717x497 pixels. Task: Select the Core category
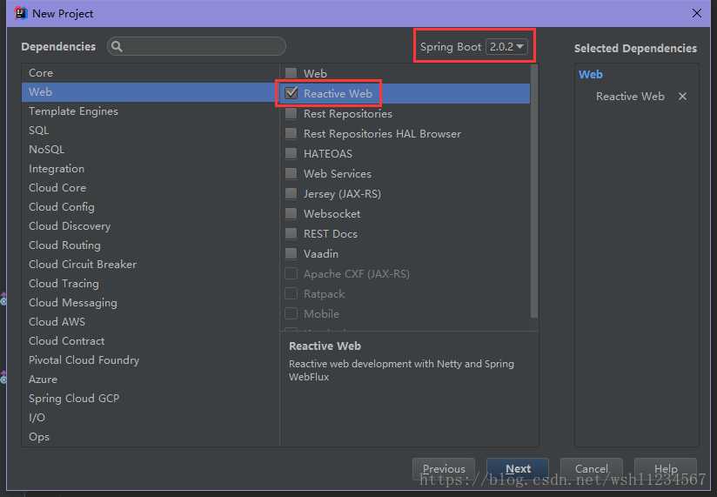(150, 73)
